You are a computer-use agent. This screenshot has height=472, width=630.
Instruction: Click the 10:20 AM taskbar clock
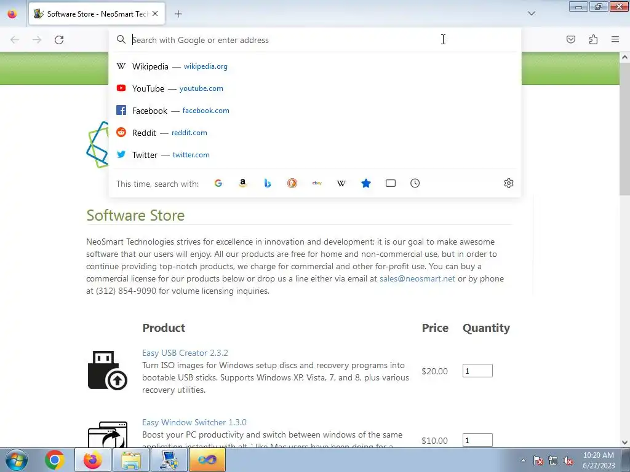[598, 455]
